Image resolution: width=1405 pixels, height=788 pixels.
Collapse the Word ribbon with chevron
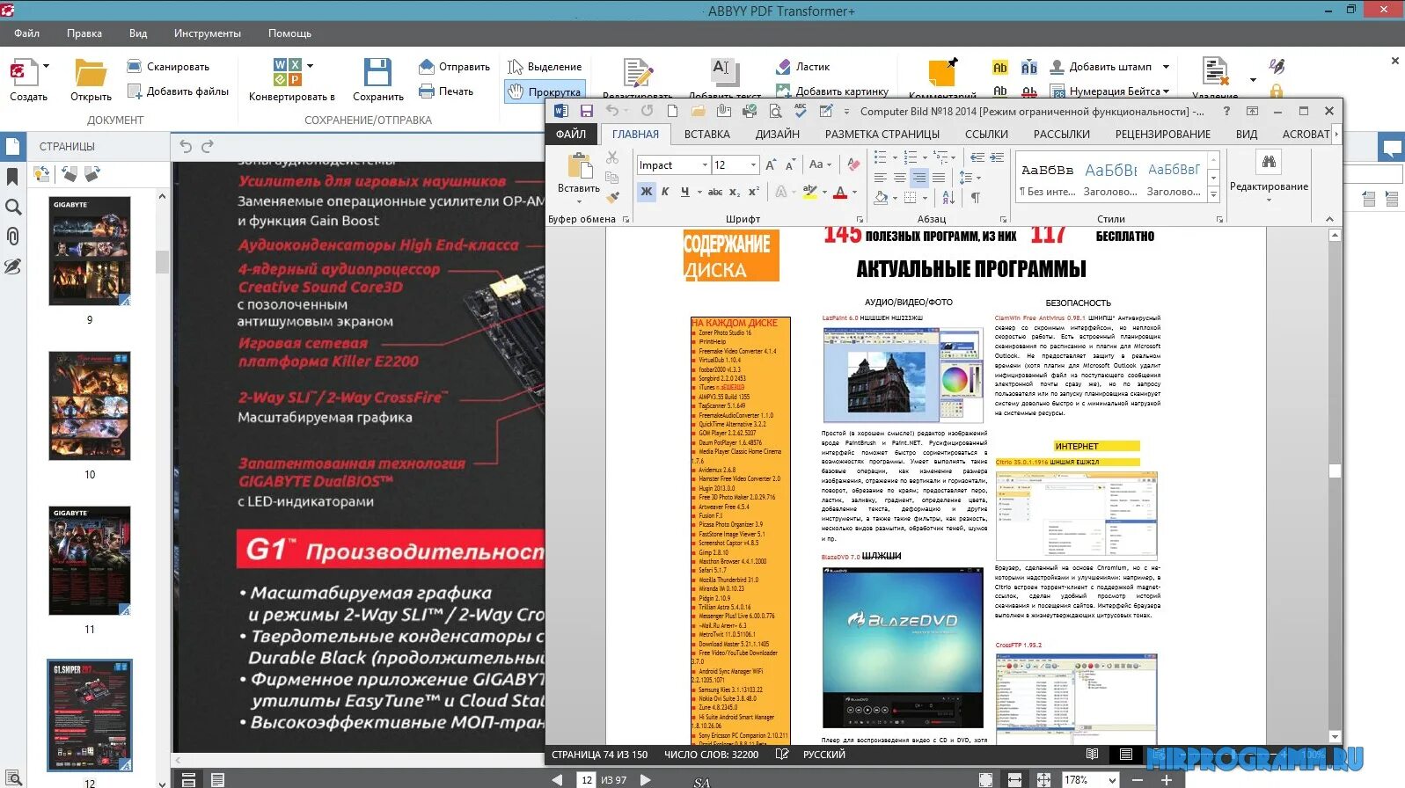coord(1329,219)
